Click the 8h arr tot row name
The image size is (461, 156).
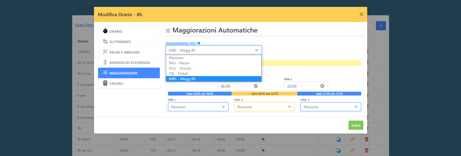pos(85,150)
